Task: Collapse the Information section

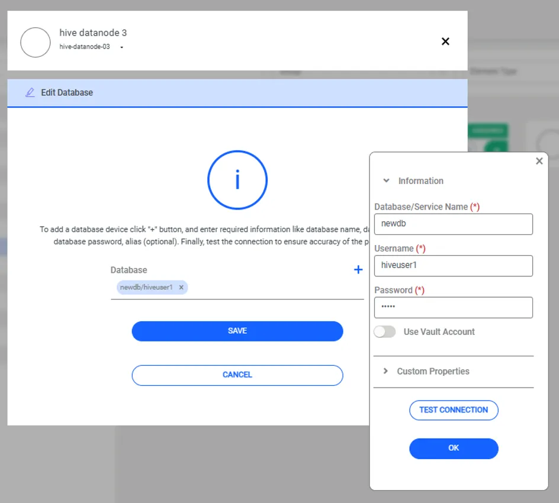Action: [x=386, y=180]
